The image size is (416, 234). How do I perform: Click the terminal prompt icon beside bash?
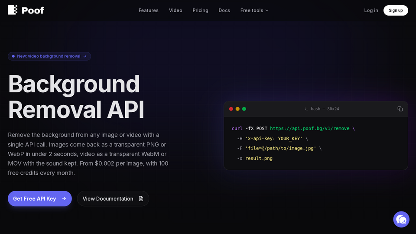point(306,109)
